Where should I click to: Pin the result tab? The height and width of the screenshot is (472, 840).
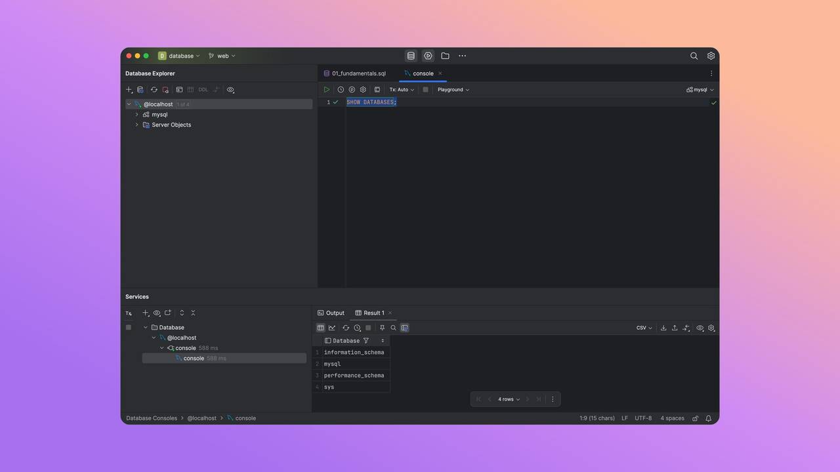382,328
